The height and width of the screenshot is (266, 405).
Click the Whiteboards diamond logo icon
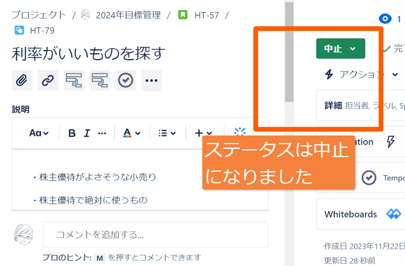point(393,214)
